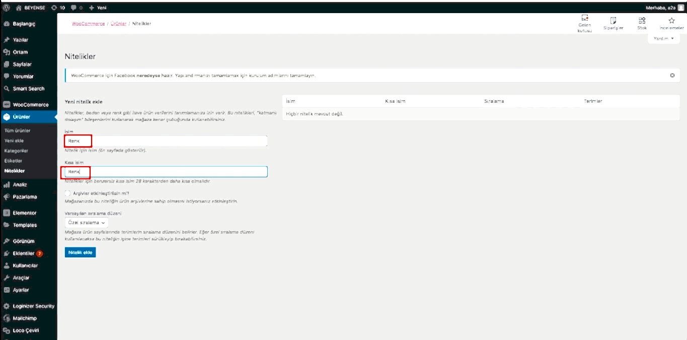Click the + Yeni button in admin bar
The image size is (687, 340).
click(98, 8)
